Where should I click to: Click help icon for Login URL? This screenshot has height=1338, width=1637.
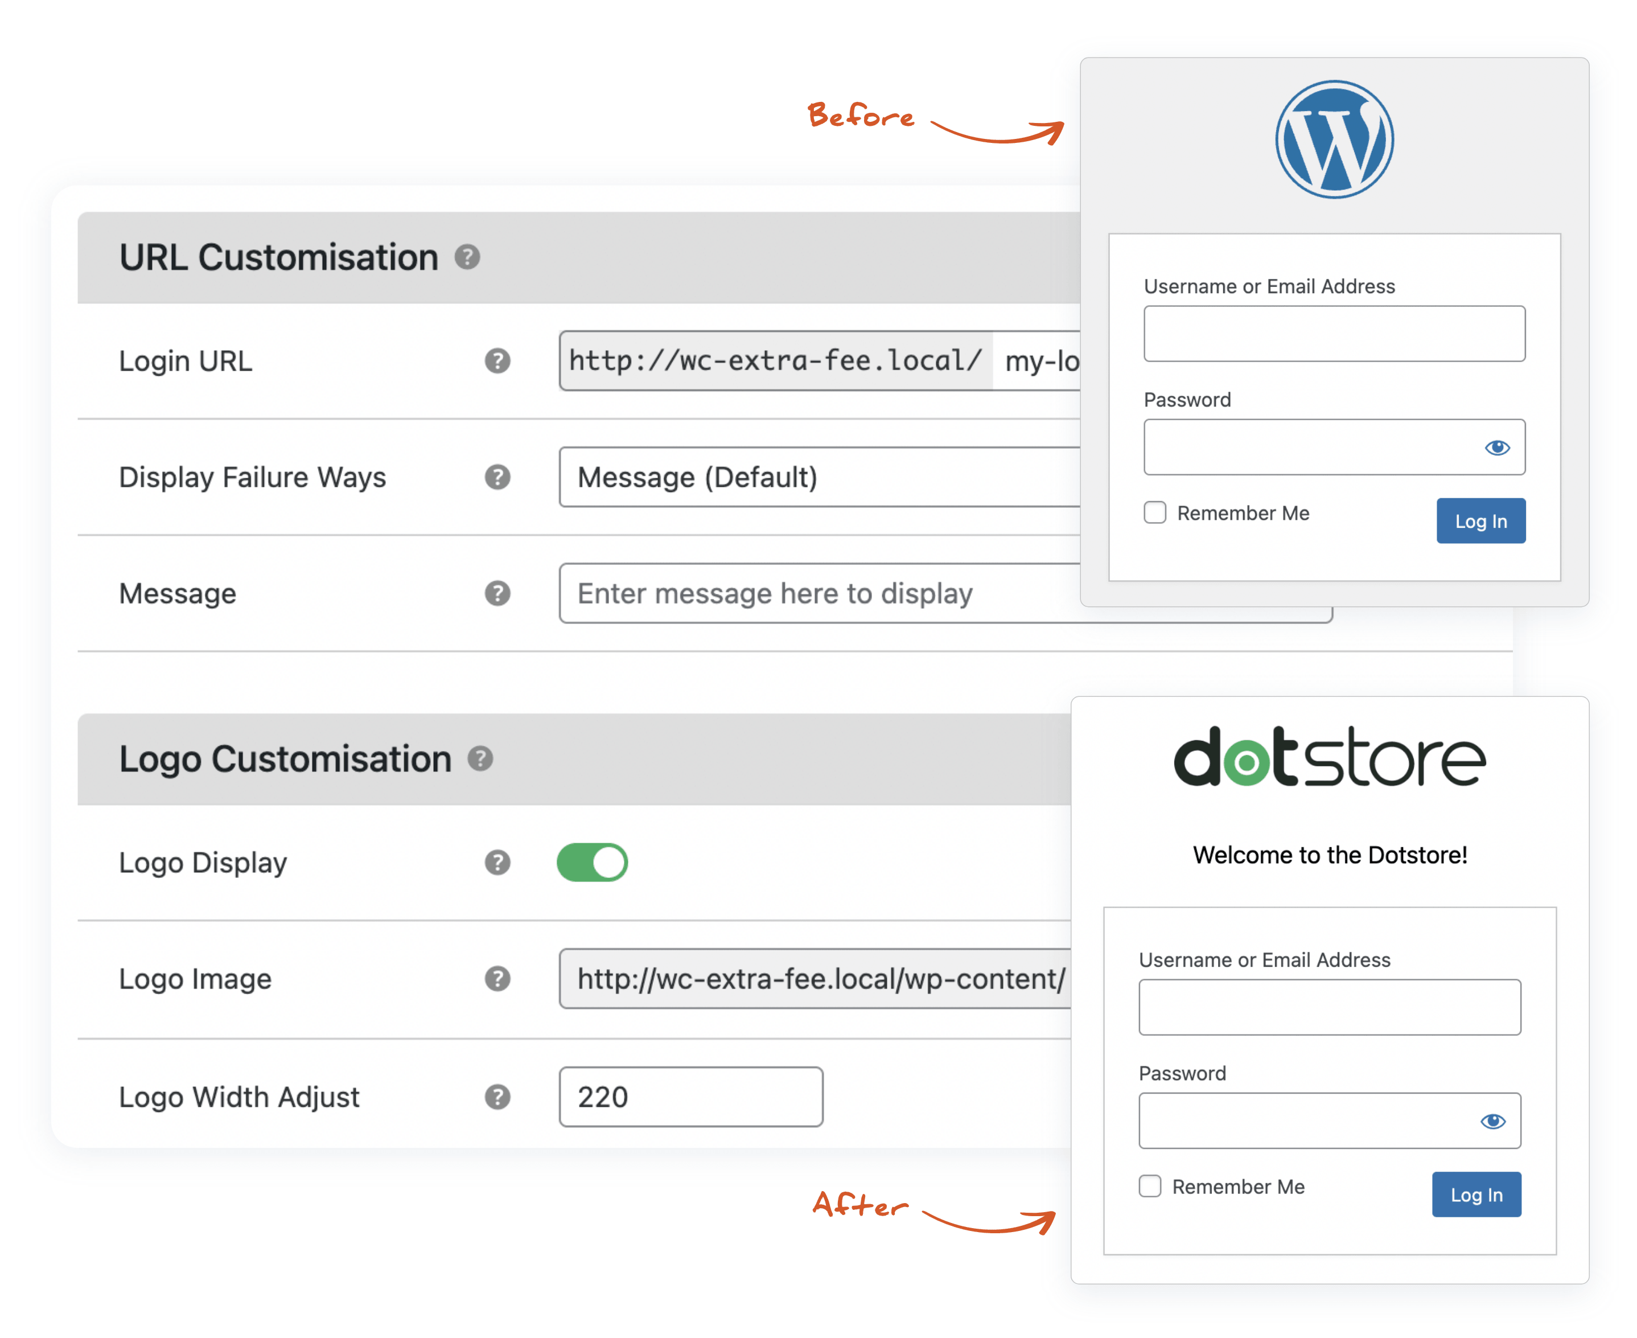497,361
